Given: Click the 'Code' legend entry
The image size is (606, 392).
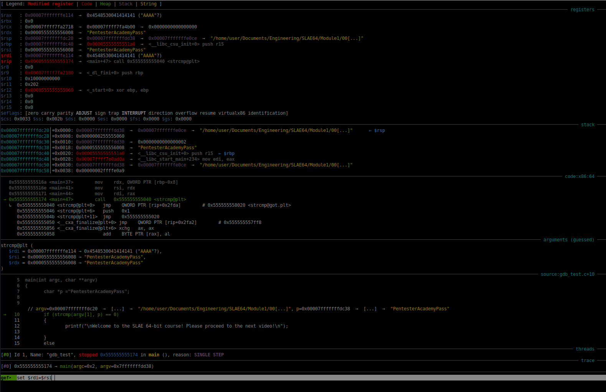Looking at the screenshot, I should point(87,4).
